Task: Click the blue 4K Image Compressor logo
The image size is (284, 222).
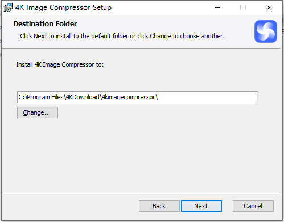Action: point(266,31)
